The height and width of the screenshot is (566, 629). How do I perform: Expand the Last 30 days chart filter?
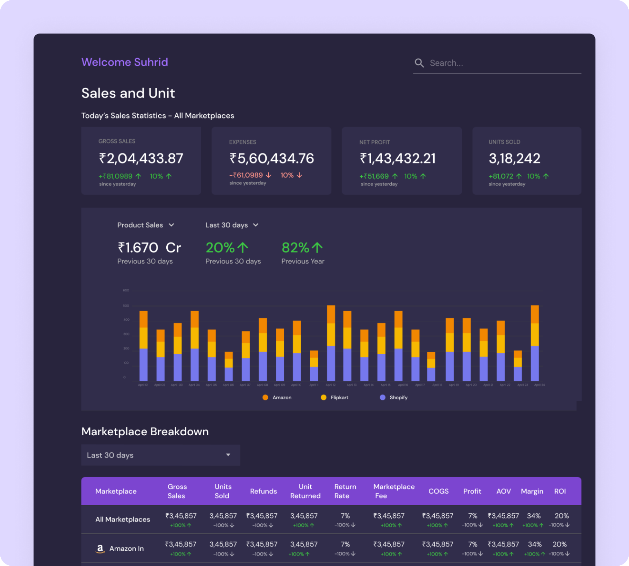tap(232, 225)
